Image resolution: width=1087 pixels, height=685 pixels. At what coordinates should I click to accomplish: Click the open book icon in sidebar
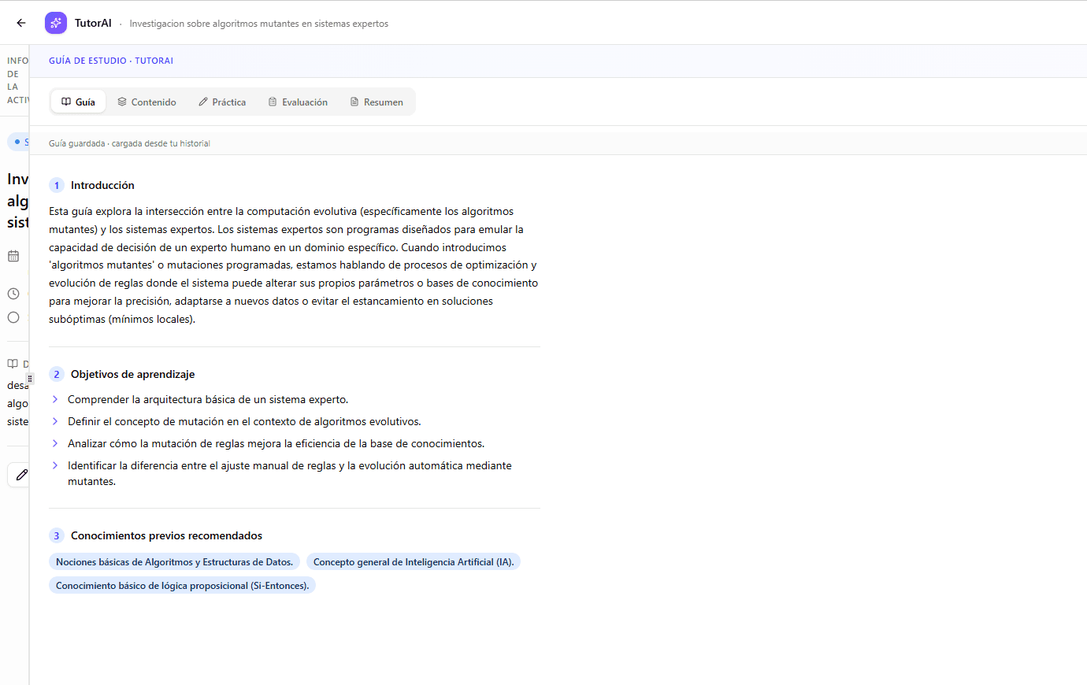13,364
